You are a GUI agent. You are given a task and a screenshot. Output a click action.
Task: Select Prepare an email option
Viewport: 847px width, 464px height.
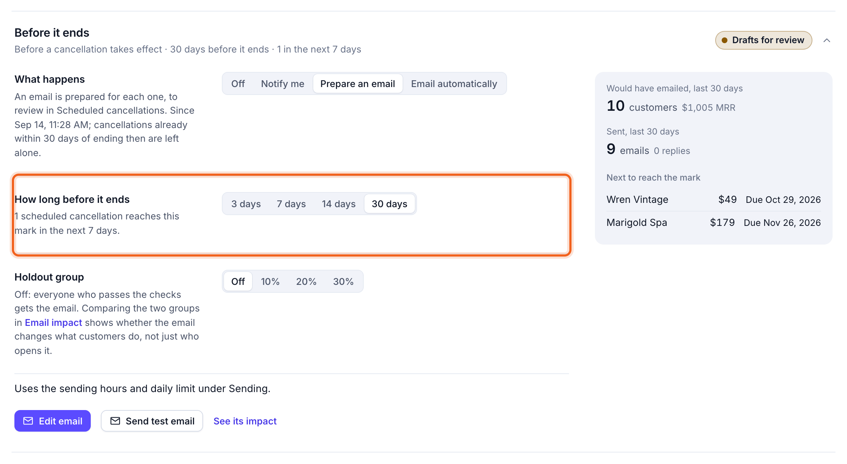(358, 84)
